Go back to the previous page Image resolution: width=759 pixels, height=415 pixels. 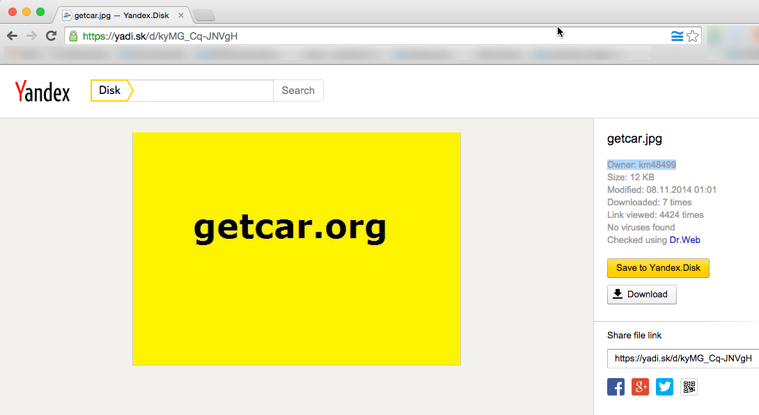click(11, 35)
